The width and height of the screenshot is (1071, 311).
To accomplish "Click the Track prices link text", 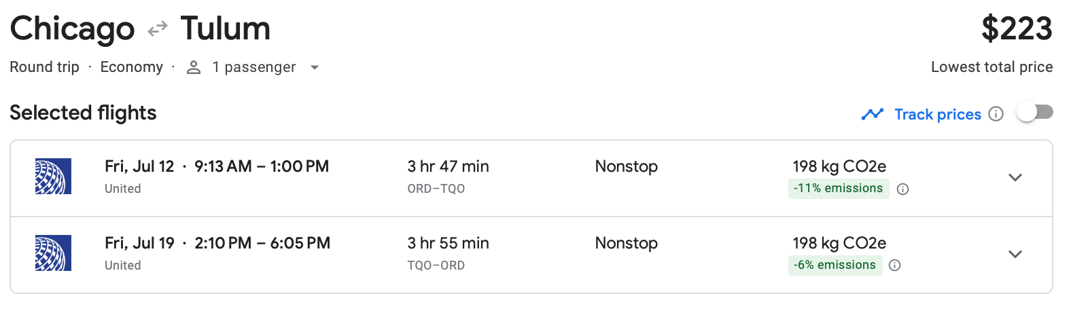I will click(x=937, y=114).
